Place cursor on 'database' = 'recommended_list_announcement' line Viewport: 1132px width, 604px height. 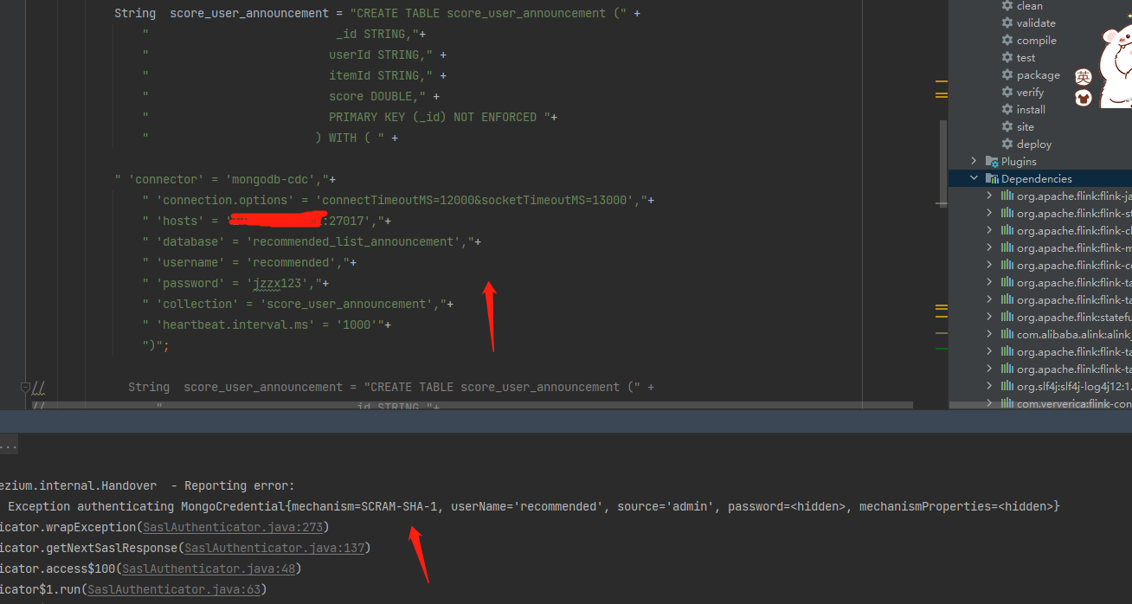(x=312, y=241)
